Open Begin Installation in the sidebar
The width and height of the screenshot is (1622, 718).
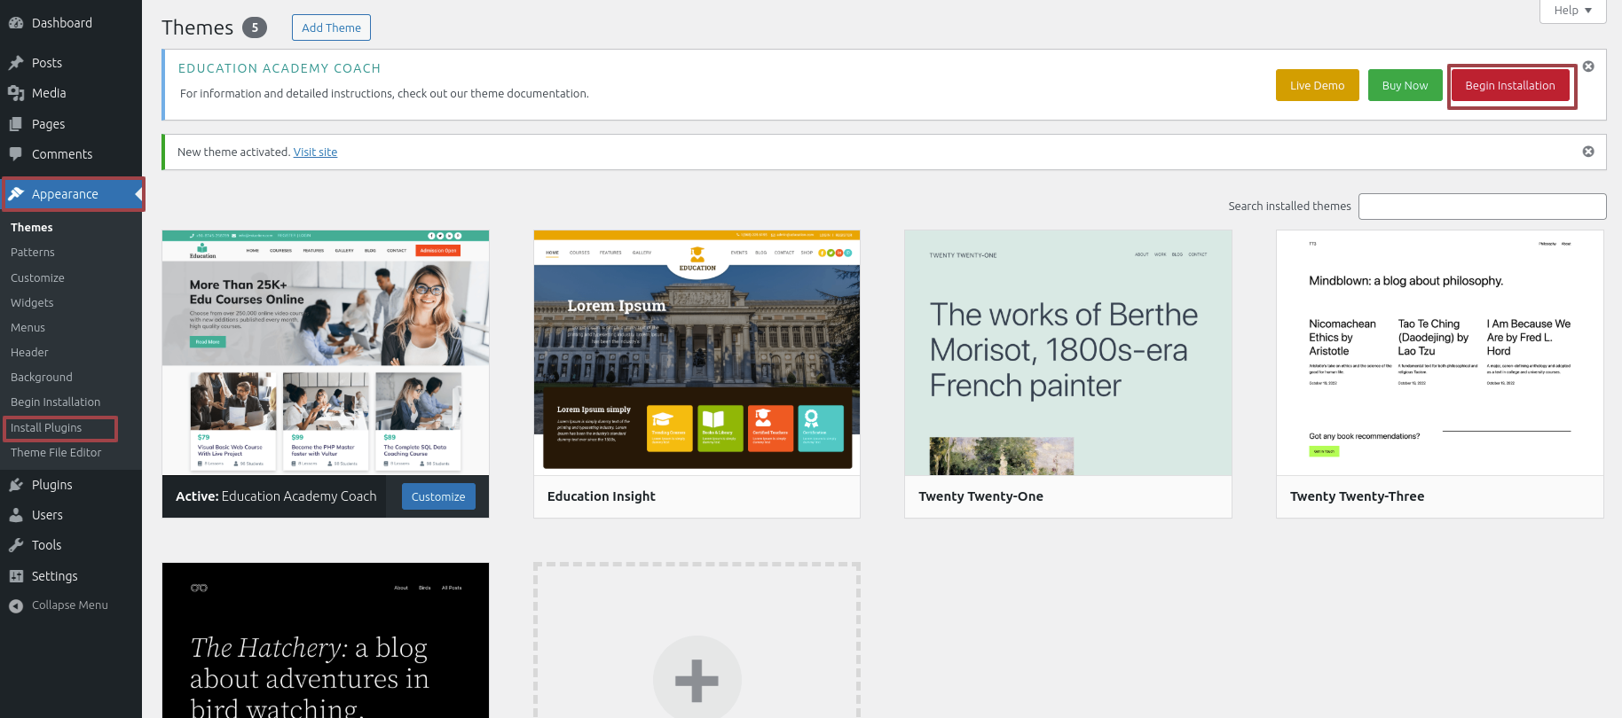click(56, 402)
